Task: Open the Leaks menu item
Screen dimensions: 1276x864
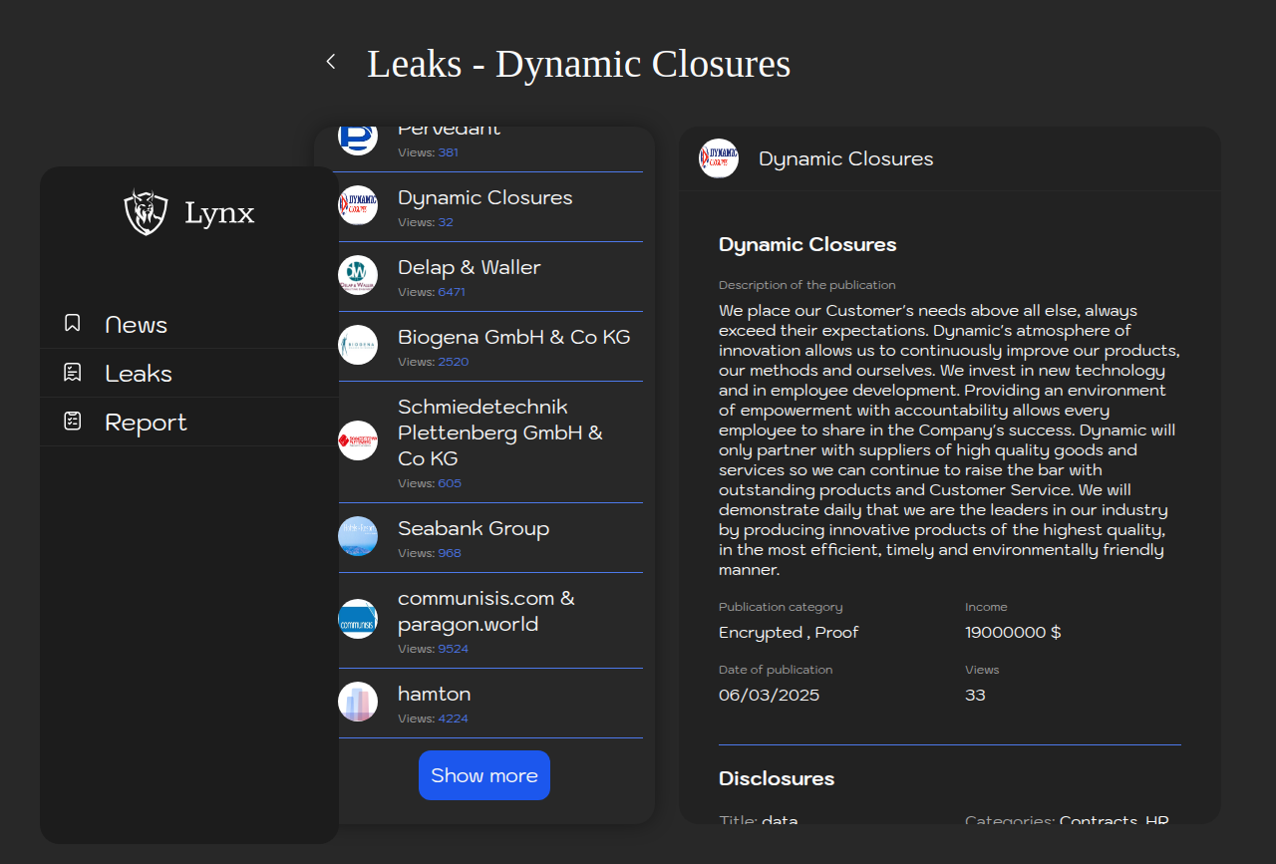Action: point(139,374)
